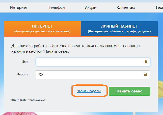The height and width of the screenshot is (115, 163).
Task: Switch to the orange ИНТЕРНЕТ authorization tab
Action: click(42, 29)
